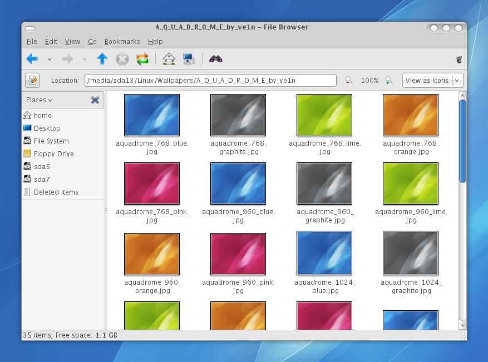Click the side pane splitter handle
This screenshot has width=488, height=362.
click(106, 211)
